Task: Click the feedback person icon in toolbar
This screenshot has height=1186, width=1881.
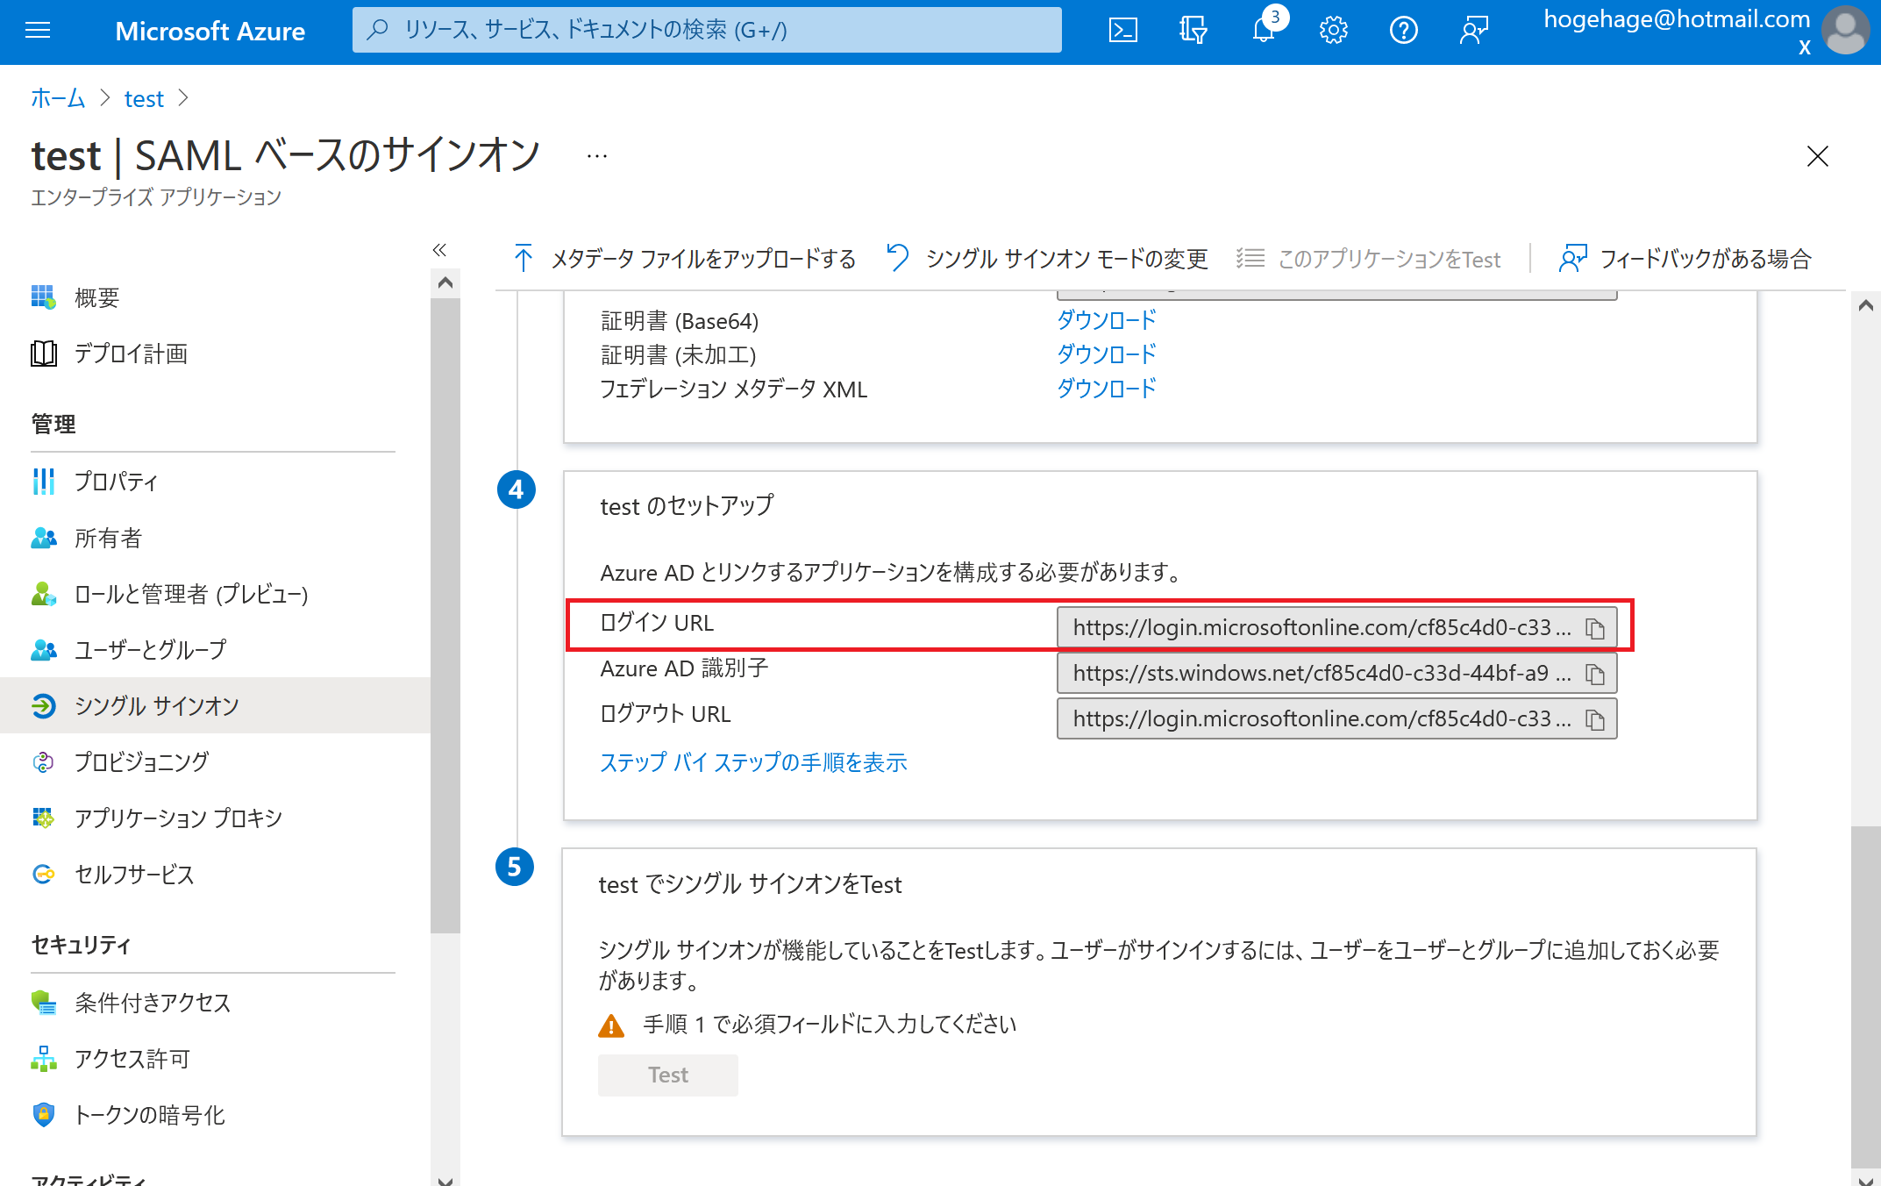Action: (1572, 258)
